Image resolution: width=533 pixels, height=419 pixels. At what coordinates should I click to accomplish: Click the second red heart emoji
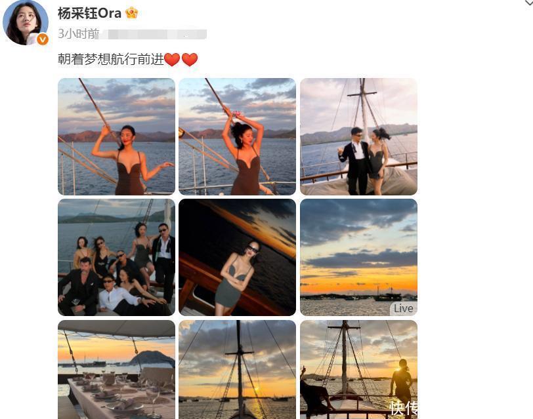tap(190, 60)
